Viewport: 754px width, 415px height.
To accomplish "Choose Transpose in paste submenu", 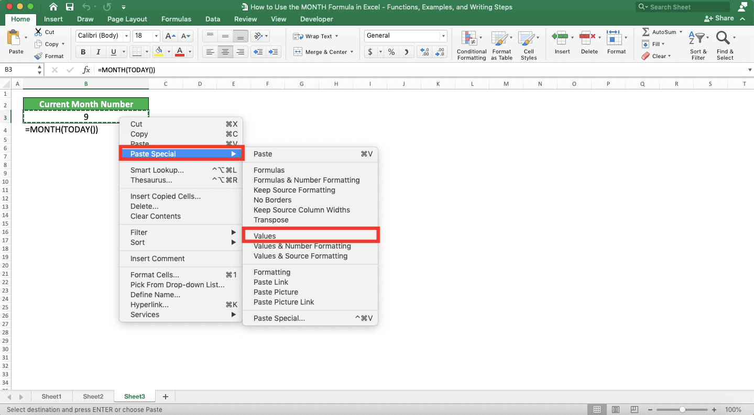I will pyautogui.click(x=310, y=220).
